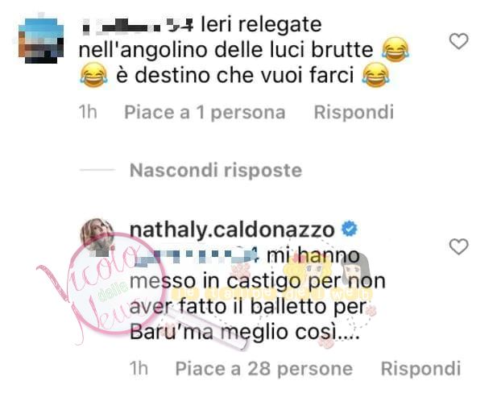The image size is (497, 418).
Task: View likes via 'Piace a 28 persone'
Action: point(264,369)
